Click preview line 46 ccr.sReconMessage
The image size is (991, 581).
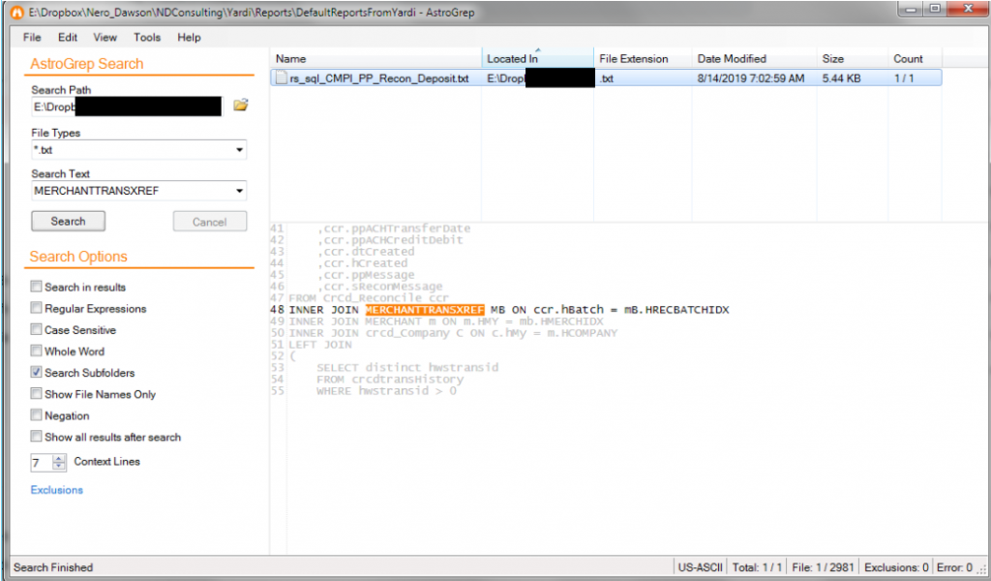tap(379, 287)
